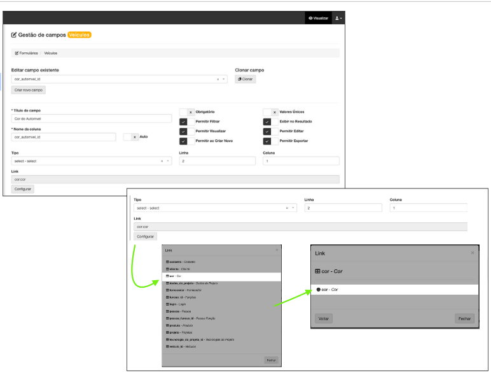This screenshot has width=491, height=375.
Task: Click the Formulários breadcrumb icon
Action: (x=17, y=53)
